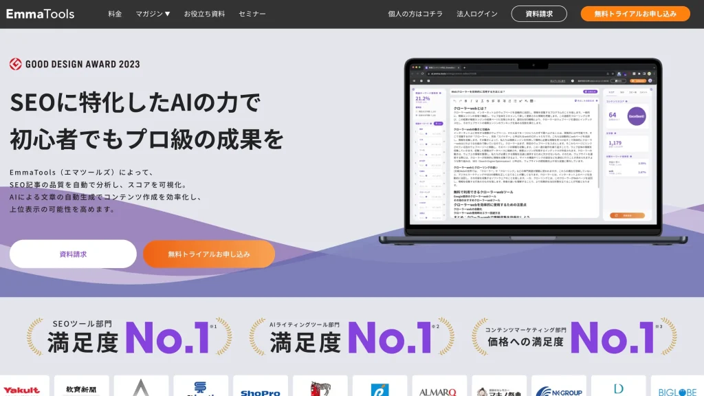Click the heading 初心者でもプロ級の成果を
This screenshot has width=704, height=396.
click(146, 139)
